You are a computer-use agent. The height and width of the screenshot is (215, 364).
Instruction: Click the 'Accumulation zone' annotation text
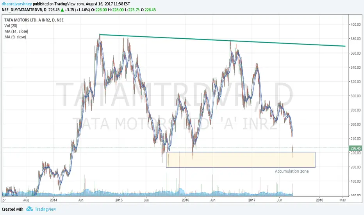(292, 171)
